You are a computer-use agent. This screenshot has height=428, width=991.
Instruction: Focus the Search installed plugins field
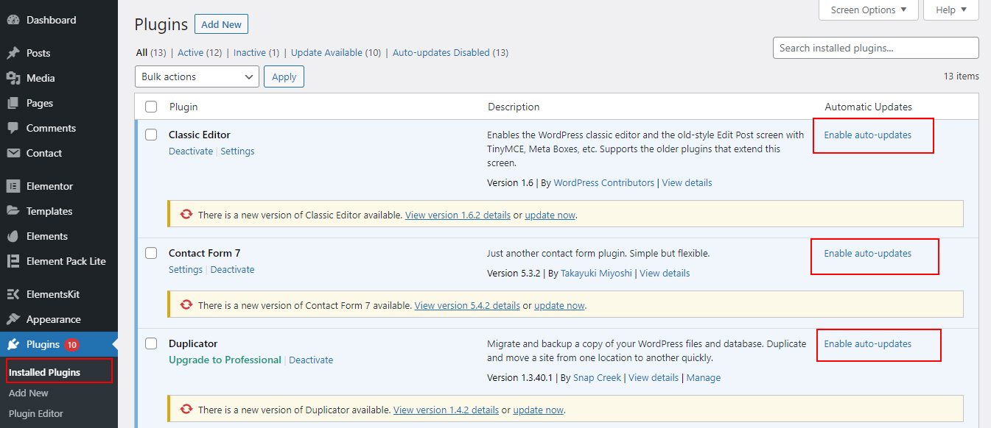(876, 48)
